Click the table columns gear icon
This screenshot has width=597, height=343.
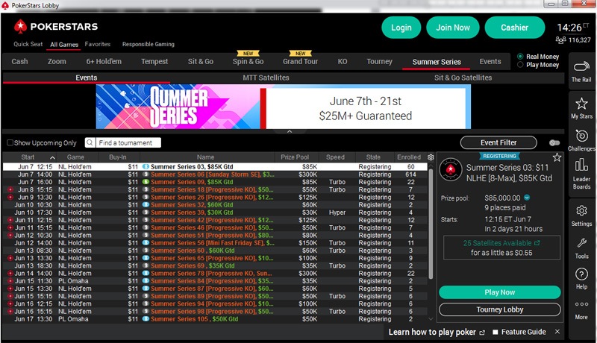coord(431,157)
